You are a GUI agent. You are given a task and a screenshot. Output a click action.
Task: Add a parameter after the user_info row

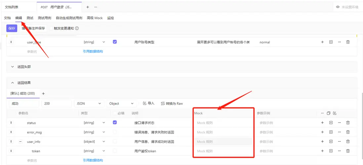[x=322, y=141]
